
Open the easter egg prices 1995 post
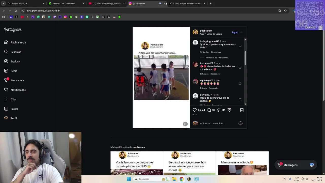coord(137,163)
